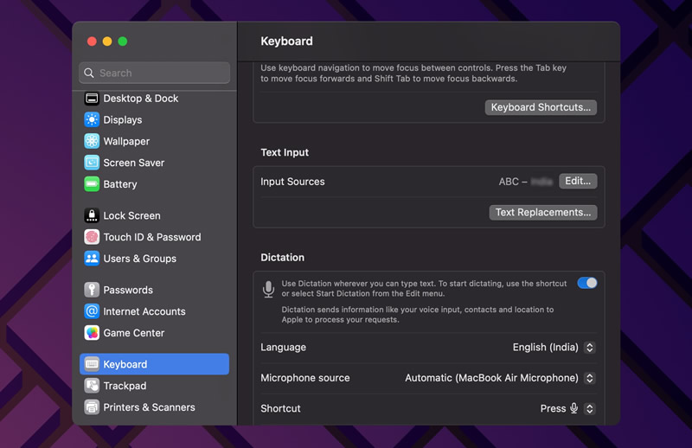The width and height of the screenshot is (692, 448).
Task: Click the Shortcut row label
Action: 280,408
